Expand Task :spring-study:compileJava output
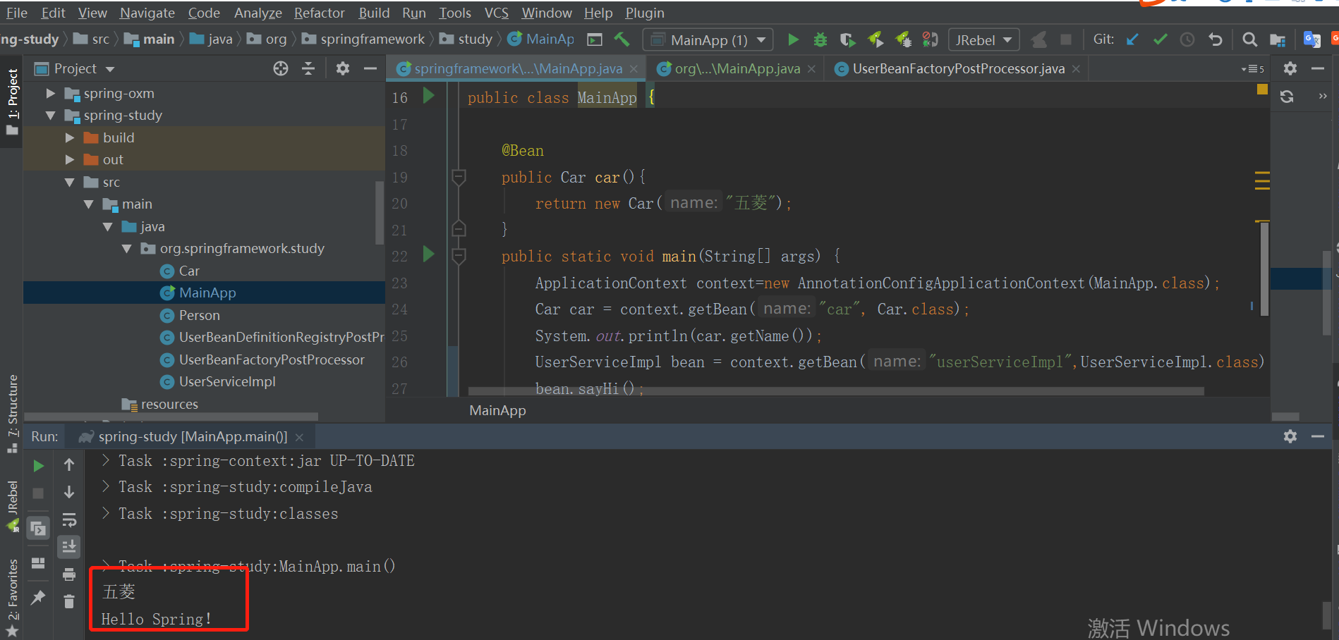 coord(106,486)
